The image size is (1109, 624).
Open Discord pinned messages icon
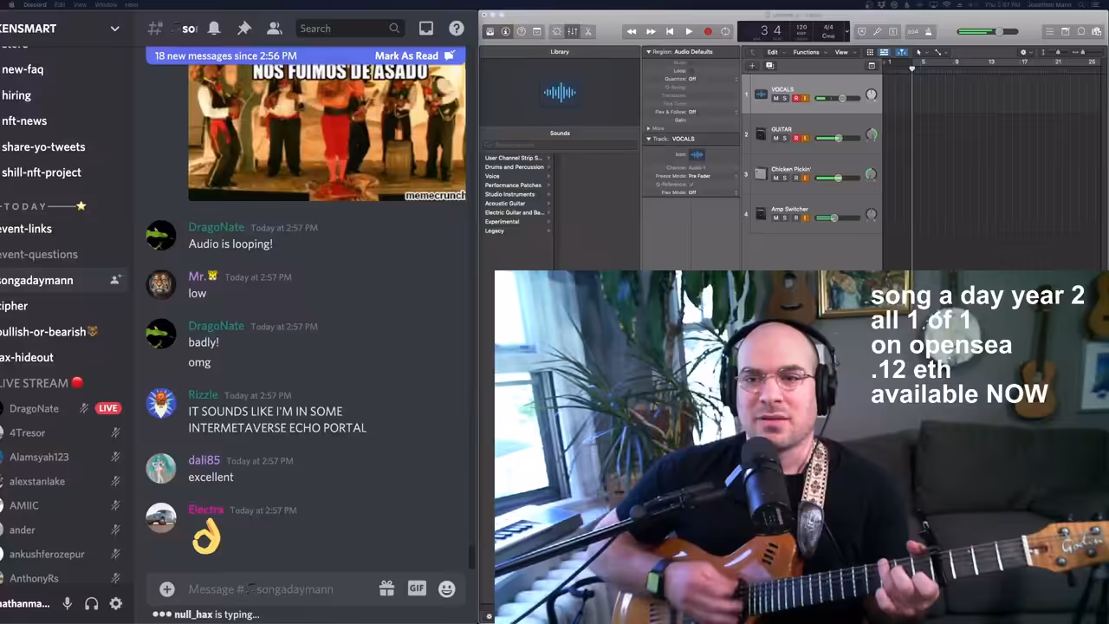[x=244, y=29]
